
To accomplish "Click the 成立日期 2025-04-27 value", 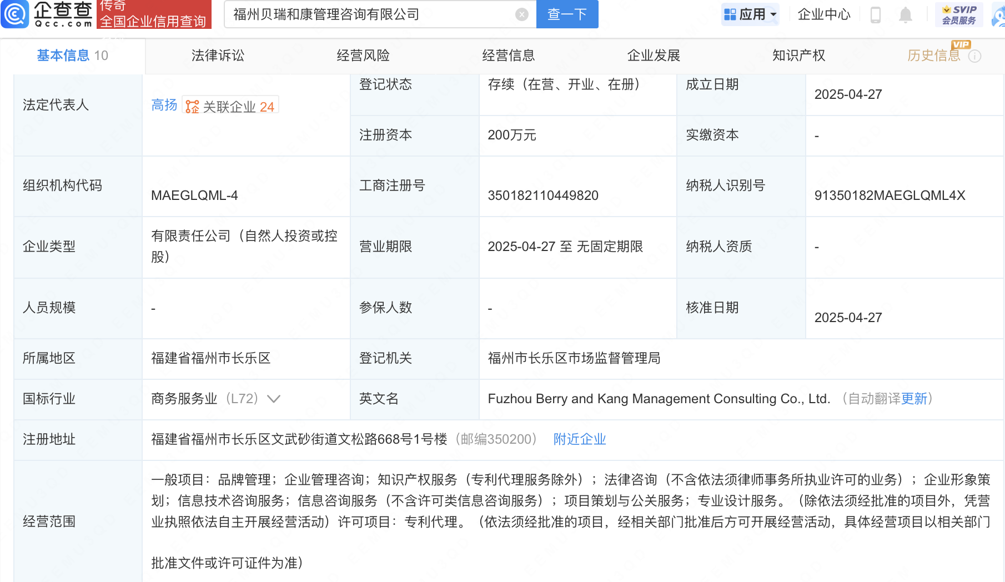I will point(848,94).
